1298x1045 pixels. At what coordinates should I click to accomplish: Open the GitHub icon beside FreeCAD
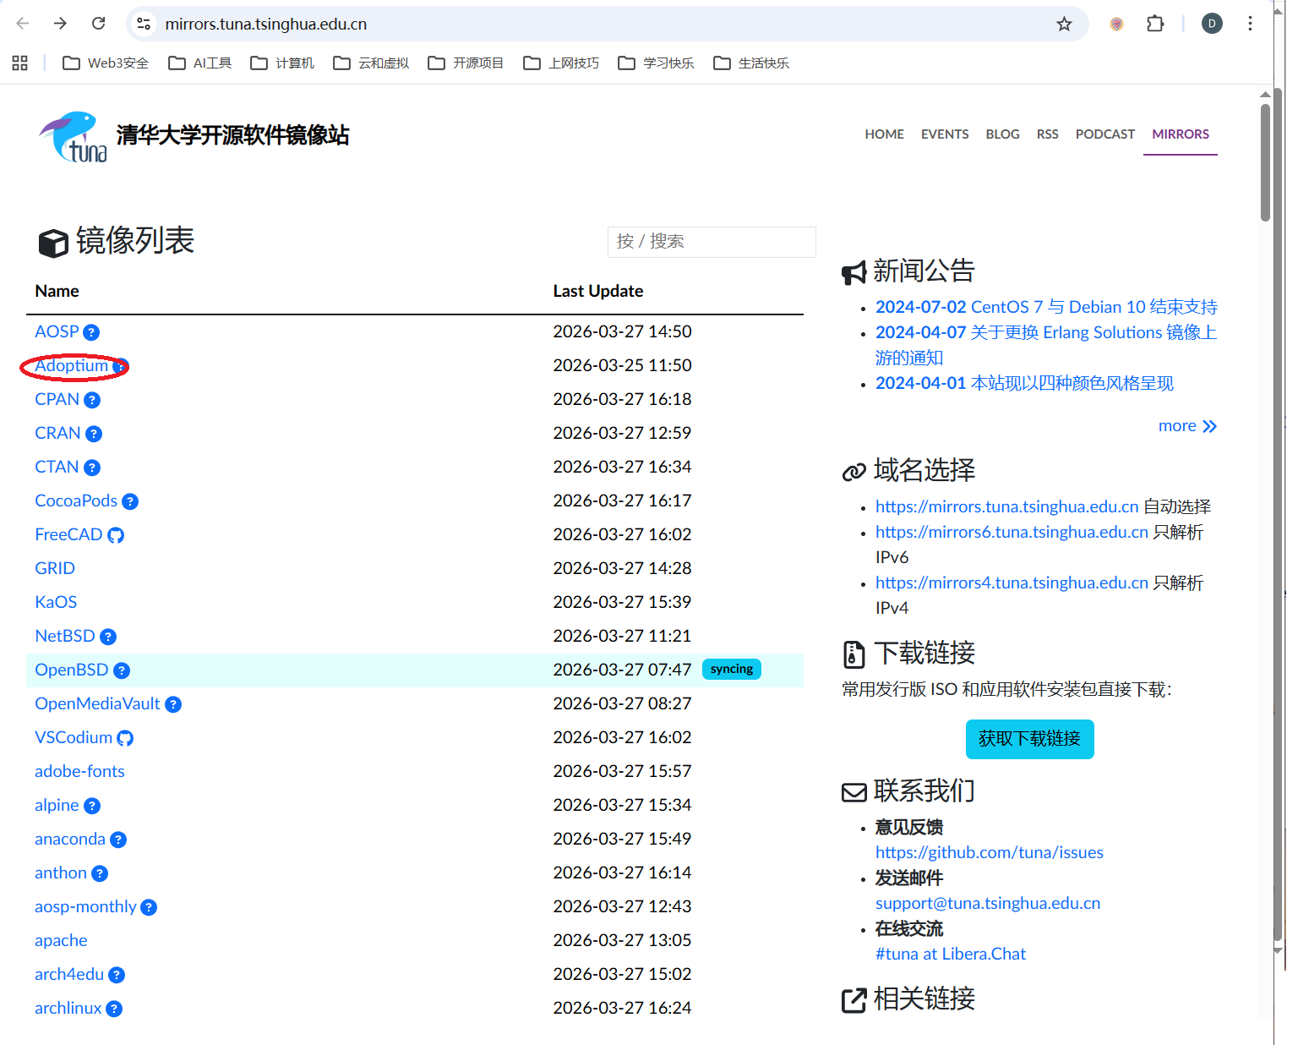(116, 535)
